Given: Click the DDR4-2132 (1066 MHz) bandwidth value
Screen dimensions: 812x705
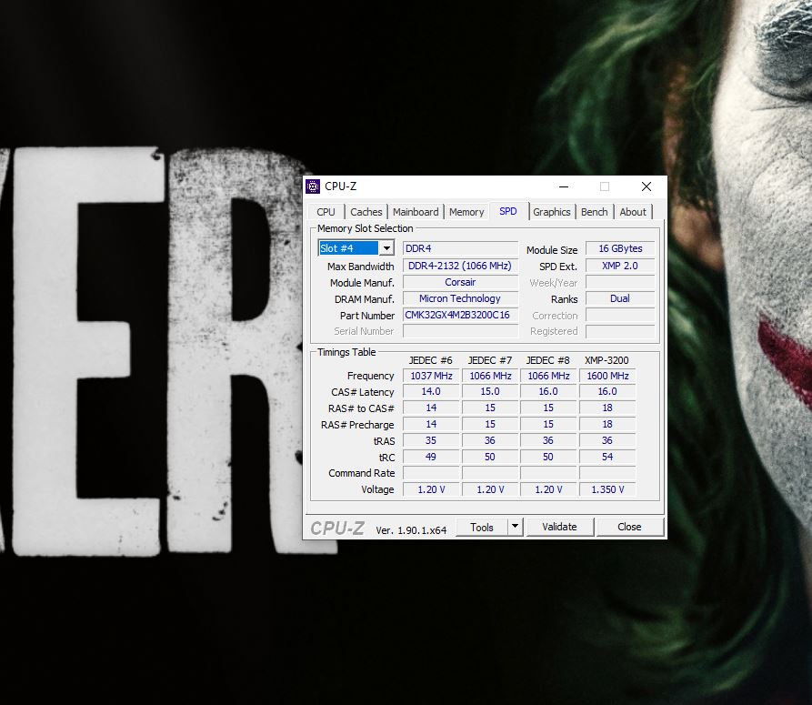Looking at the screenshot, I should coord(460,266).
